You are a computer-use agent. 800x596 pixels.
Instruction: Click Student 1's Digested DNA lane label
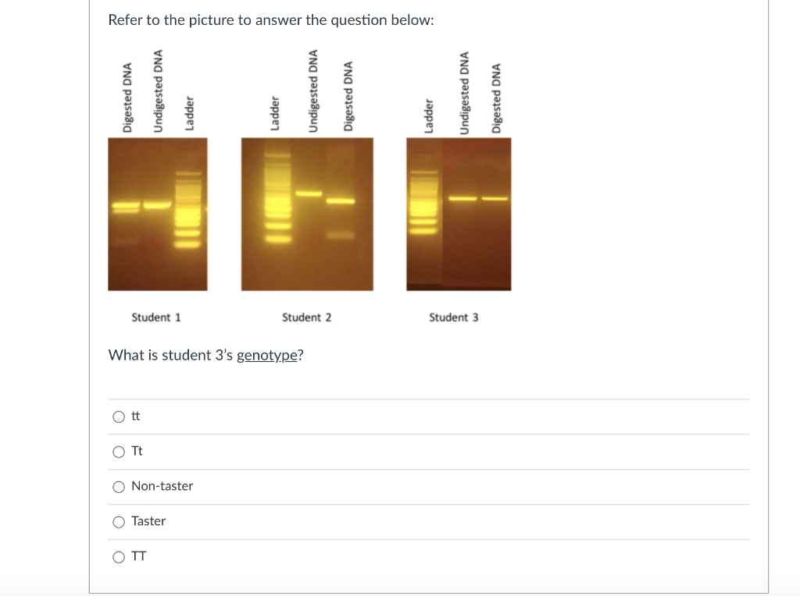127,98
